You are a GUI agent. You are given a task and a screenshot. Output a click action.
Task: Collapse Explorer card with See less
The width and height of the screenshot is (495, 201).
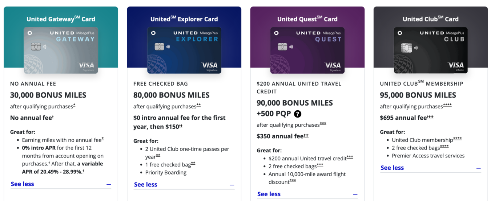pos(145,185)
